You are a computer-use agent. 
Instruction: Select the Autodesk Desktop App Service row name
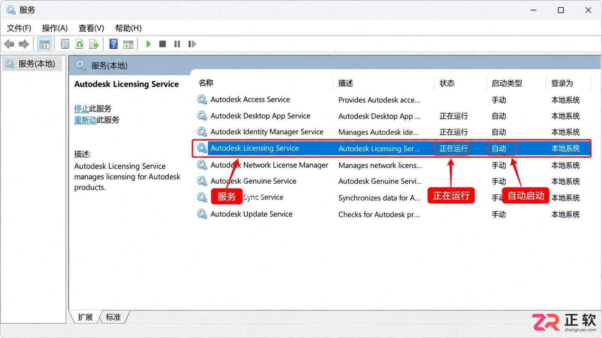click(260, 116)
